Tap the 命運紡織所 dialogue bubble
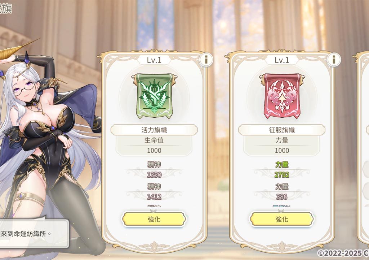 [x=33, y=233]
